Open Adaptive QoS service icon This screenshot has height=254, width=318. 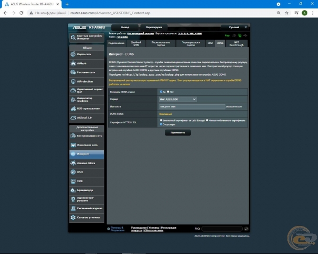point(73,90)
